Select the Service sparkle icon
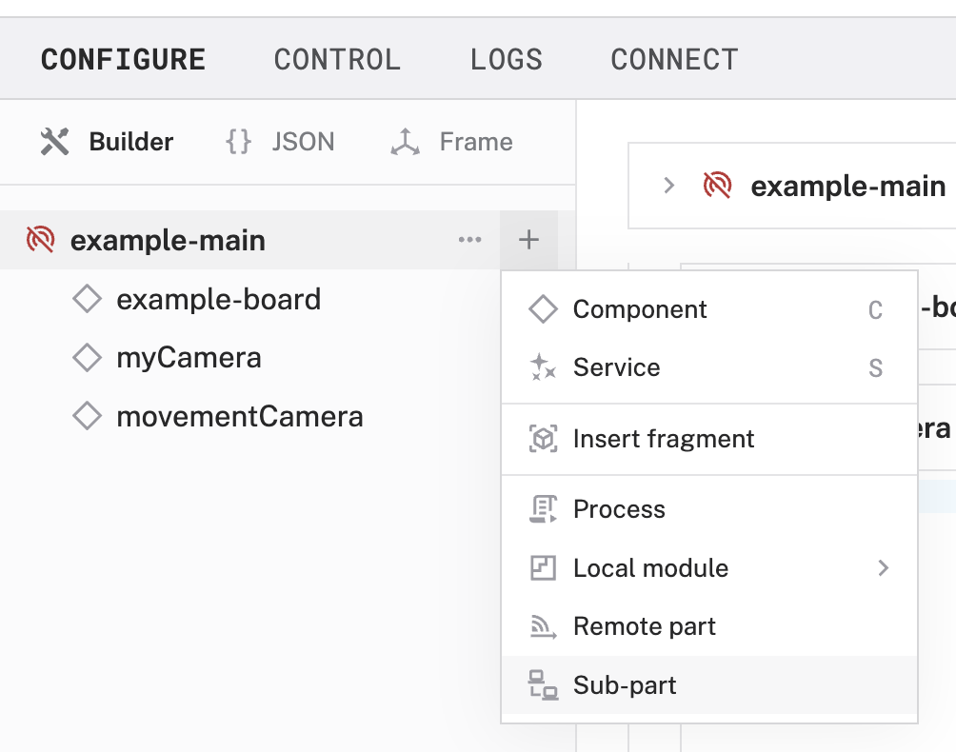 click(x=544, y=367)
